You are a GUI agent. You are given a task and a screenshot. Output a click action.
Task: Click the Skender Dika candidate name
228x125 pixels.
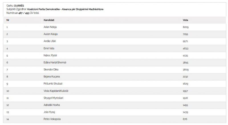(51, 69)
